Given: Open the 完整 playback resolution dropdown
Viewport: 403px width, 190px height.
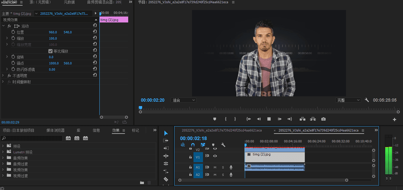Looking at the screenshot, I should click(348, 100).
